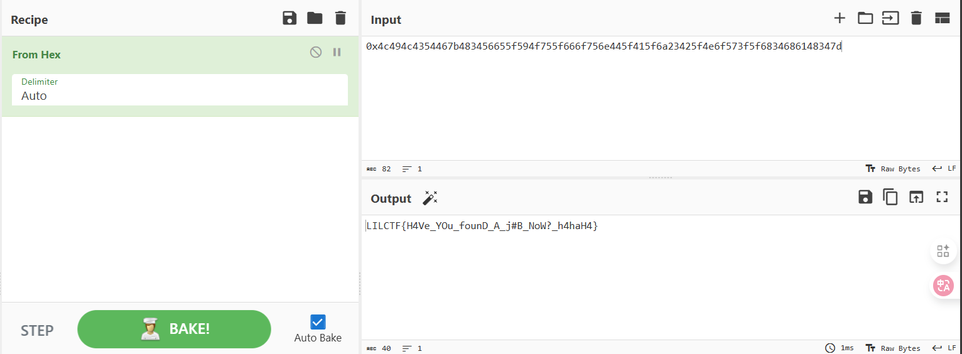
Task: Change output LF end-of-line sequence
Action: click(944, 348)
